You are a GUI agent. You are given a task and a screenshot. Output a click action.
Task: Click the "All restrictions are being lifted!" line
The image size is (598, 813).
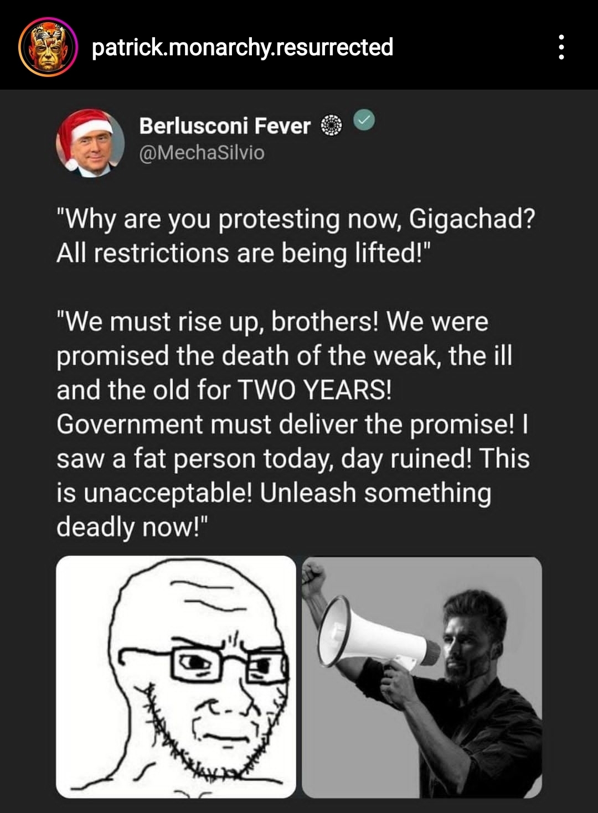coord(243,253)
